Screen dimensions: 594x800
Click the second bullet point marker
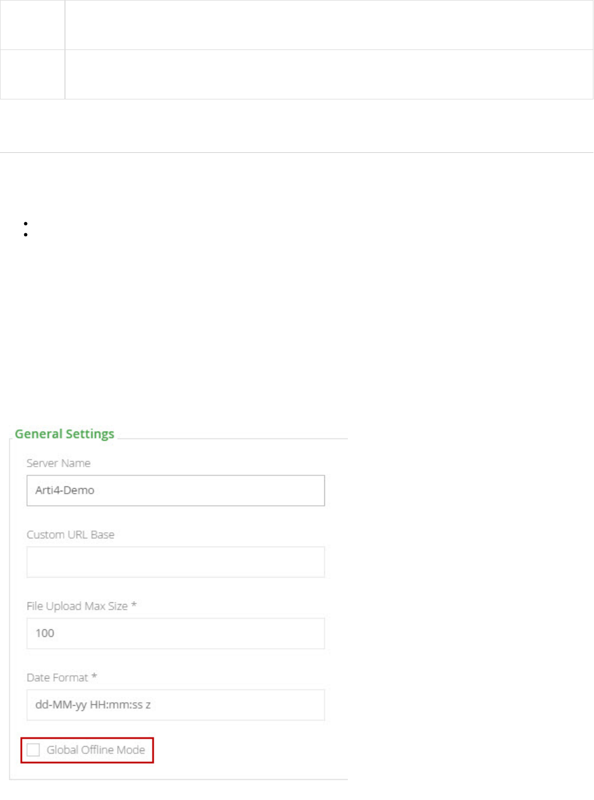coord(26,234)
